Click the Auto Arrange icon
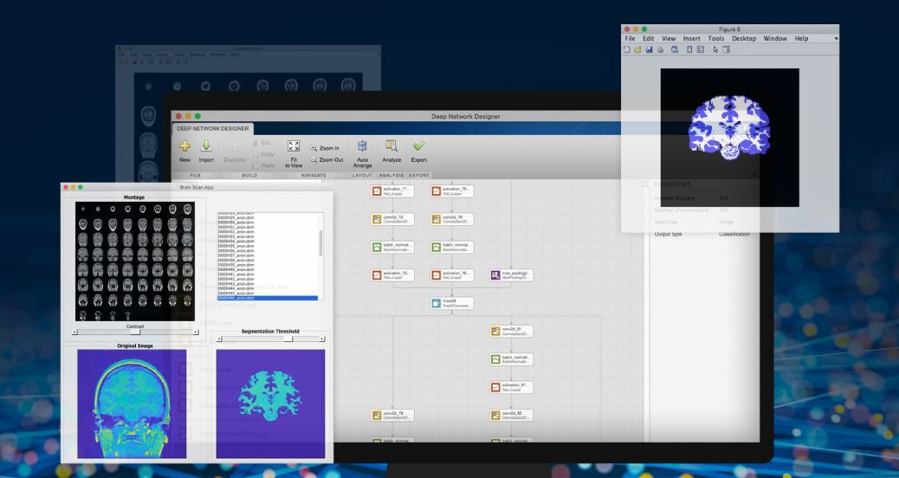 (x=361, y=147)
